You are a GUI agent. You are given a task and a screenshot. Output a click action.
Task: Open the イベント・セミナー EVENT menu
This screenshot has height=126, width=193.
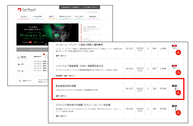pos(79,17)
